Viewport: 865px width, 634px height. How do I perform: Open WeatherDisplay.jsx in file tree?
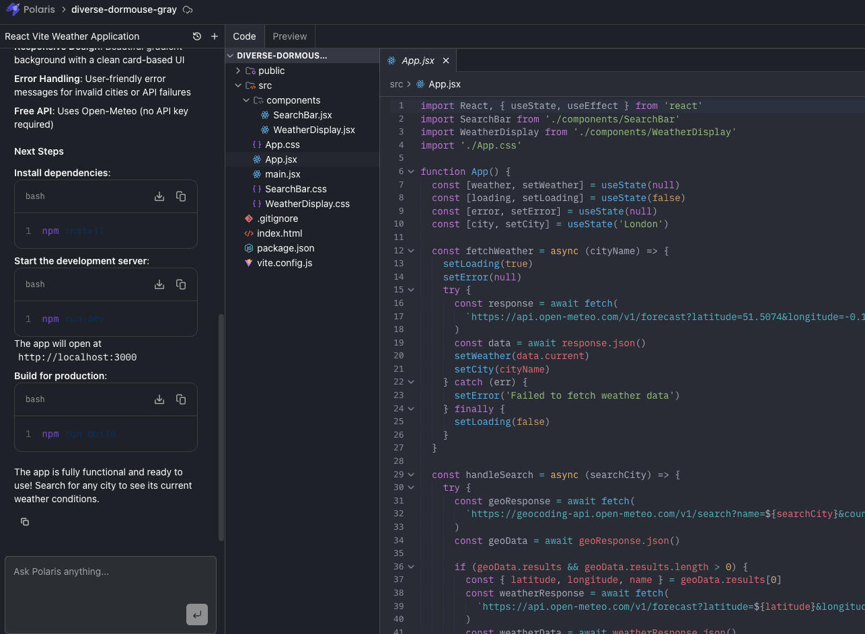(313, 130)
